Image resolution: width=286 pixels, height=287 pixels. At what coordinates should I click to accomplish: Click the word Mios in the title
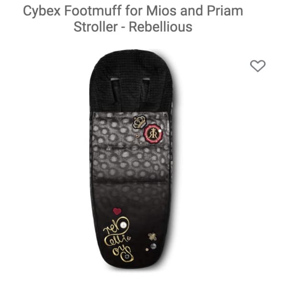tap(162, 11)
